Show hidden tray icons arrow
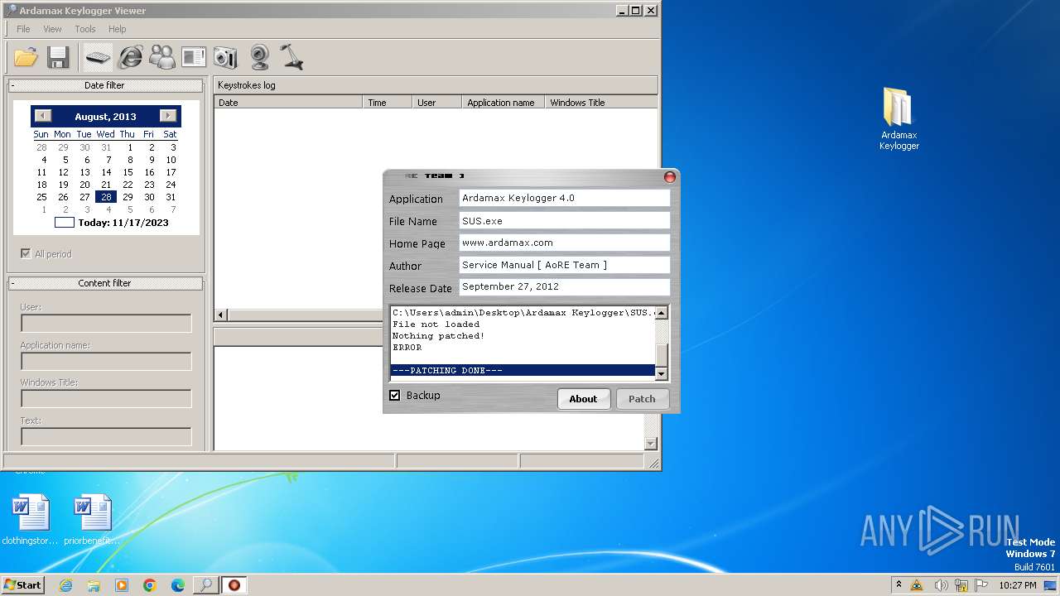Image resolution: width=1060 pixels, height=596 pixels. coord(899,584)
